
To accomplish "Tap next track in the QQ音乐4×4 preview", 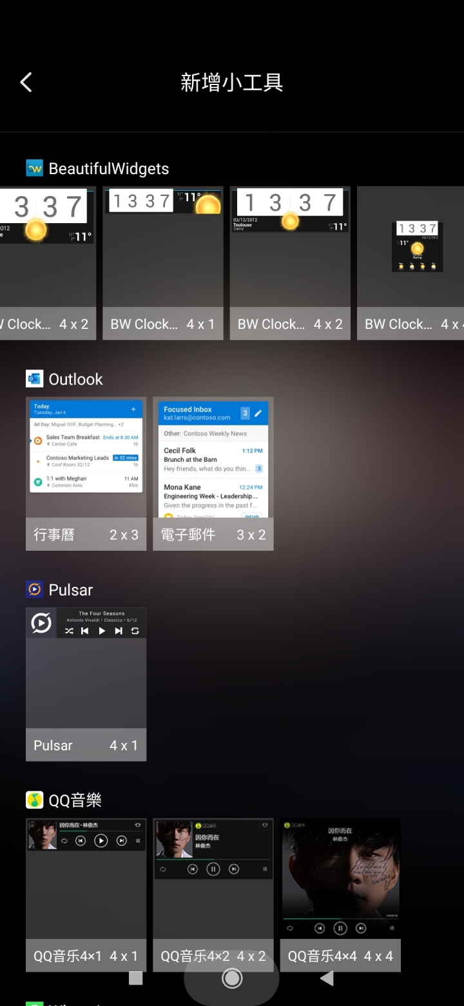I will pos(362,929).
